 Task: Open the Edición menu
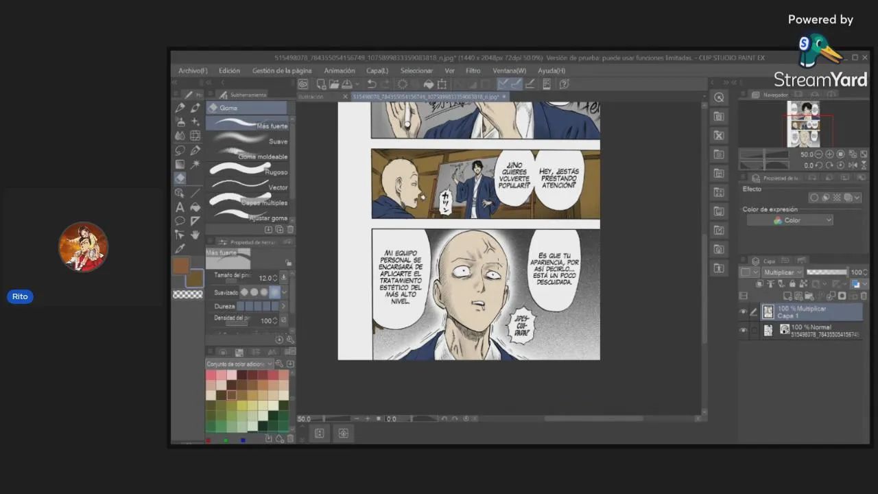[229, 71]
